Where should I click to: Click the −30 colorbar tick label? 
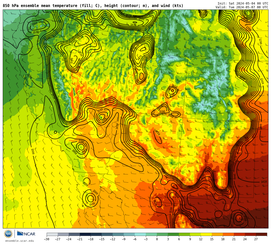[47, 239]
